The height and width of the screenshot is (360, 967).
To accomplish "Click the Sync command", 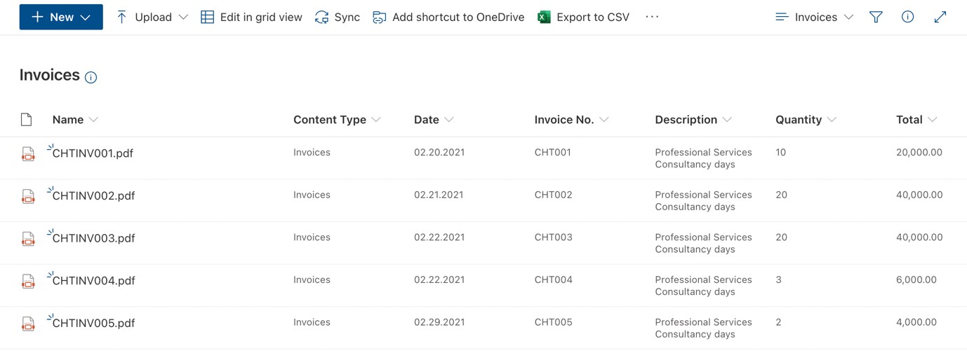I will tap(338, 17).
